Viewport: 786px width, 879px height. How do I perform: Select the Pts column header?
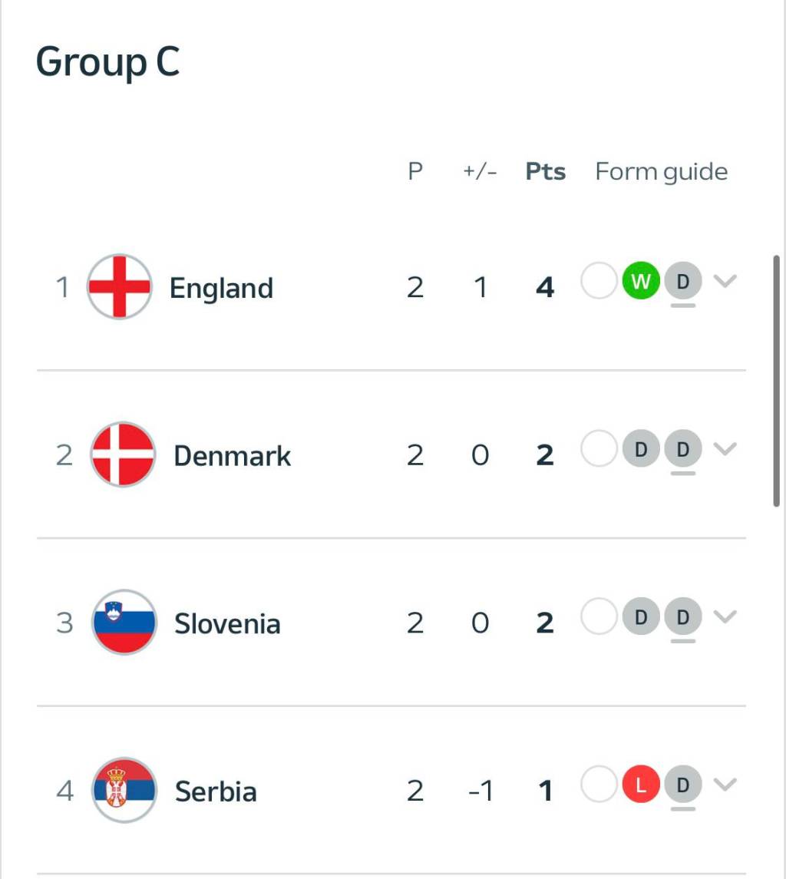click(x=545, y=172)
